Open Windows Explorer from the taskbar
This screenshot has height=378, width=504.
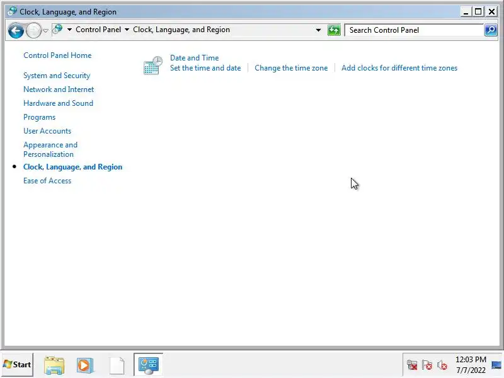[54, 365]
